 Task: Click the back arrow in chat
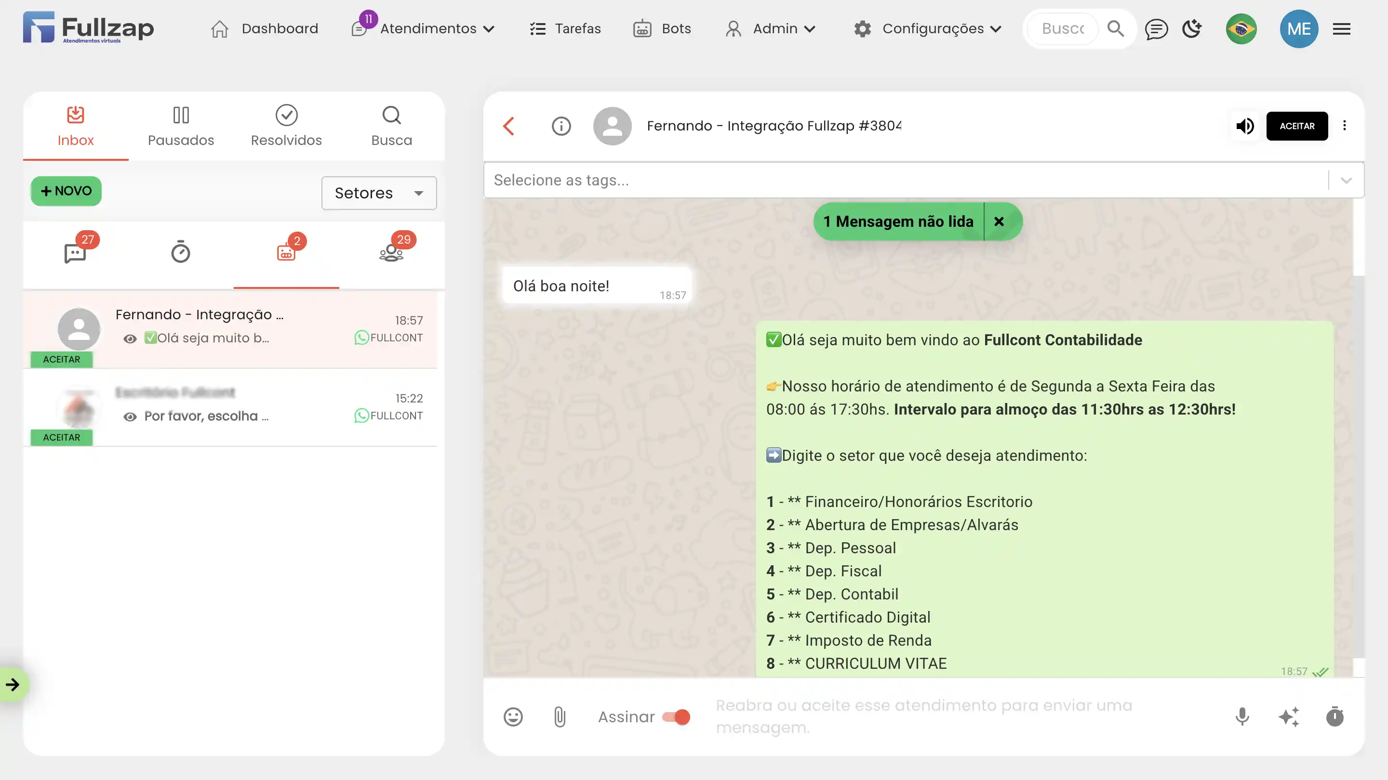click(x=508, y=126)
